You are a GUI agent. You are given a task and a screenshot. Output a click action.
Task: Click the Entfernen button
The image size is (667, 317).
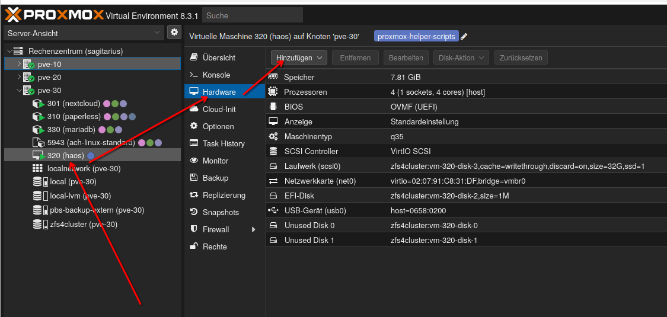355,58
